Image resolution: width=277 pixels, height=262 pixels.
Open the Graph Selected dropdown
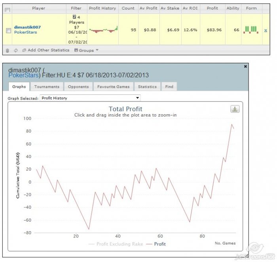[x=90, y=98]
